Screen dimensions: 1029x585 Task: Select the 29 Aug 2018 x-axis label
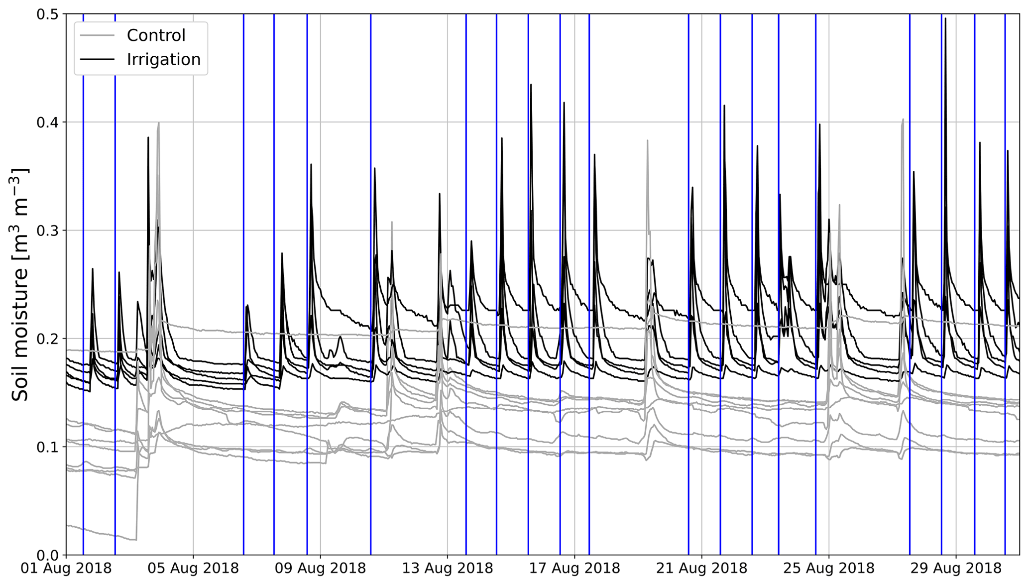pos(955,569)
